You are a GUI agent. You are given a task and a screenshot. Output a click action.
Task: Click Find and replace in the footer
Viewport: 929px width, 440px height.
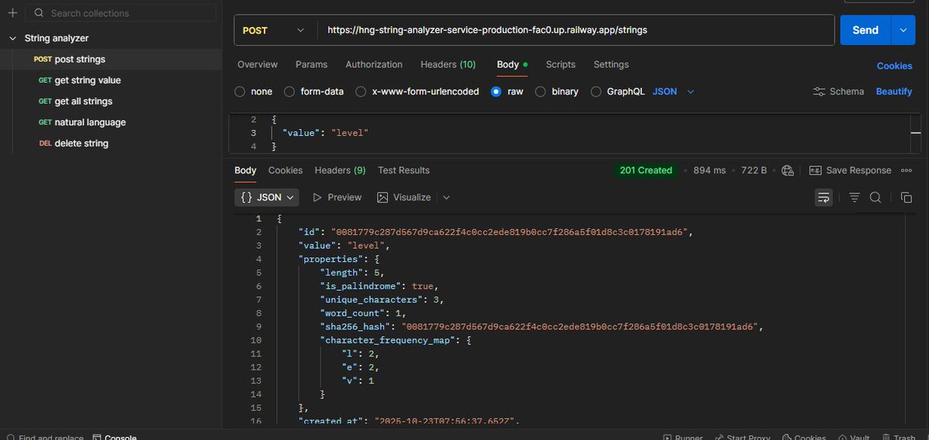(x=45, y=437)
